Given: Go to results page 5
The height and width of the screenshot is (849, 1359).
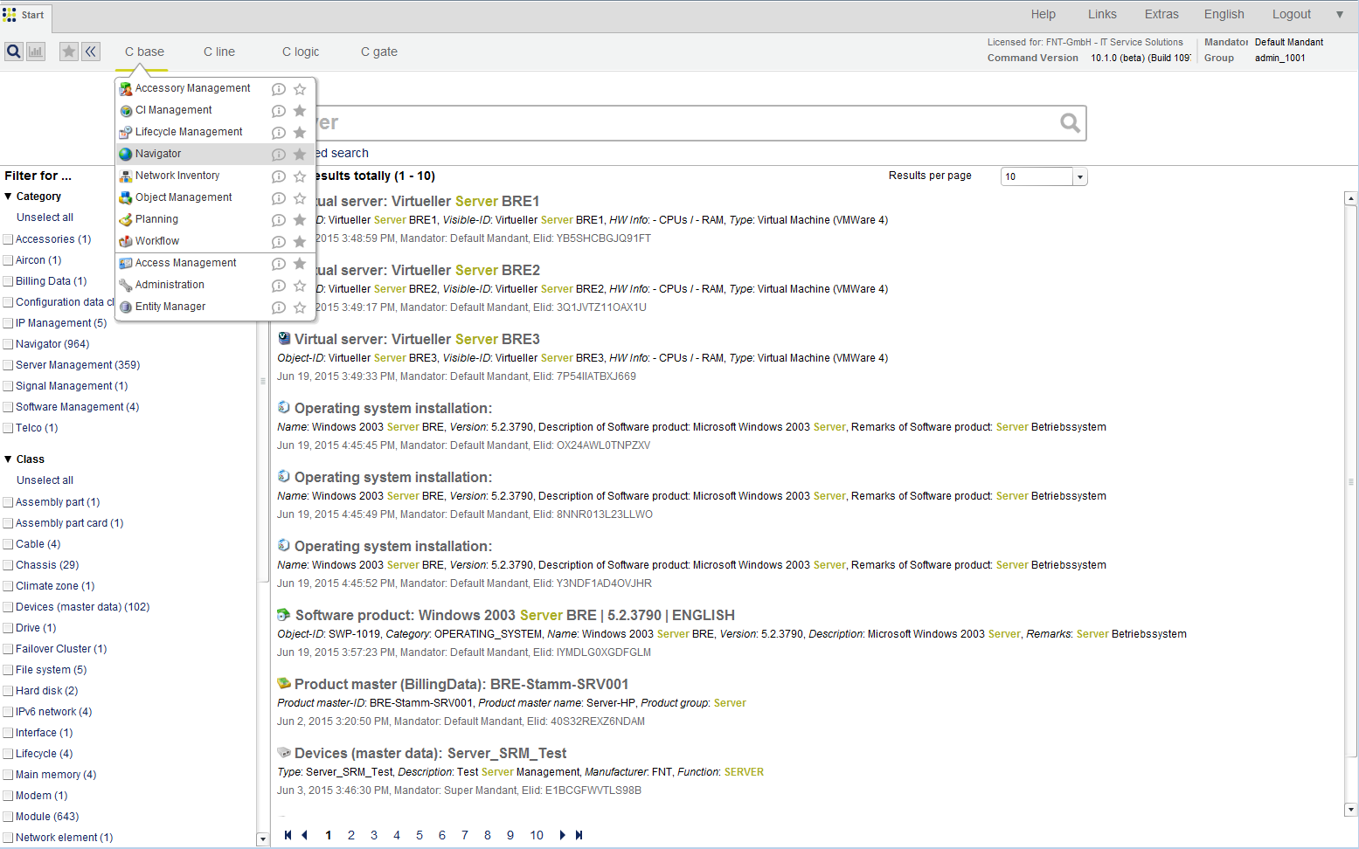Looking at the screenshot, I should pos(419,835).
